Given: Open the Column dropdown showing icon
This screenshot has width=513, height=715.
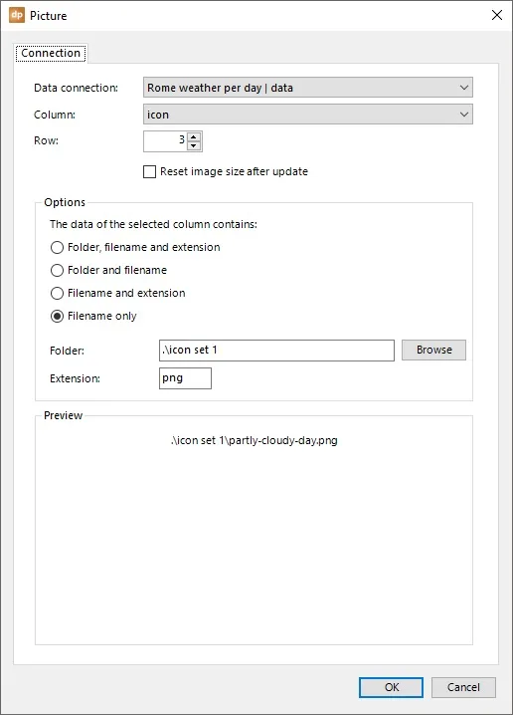Looking at the screenshot, I should (308, 115).
